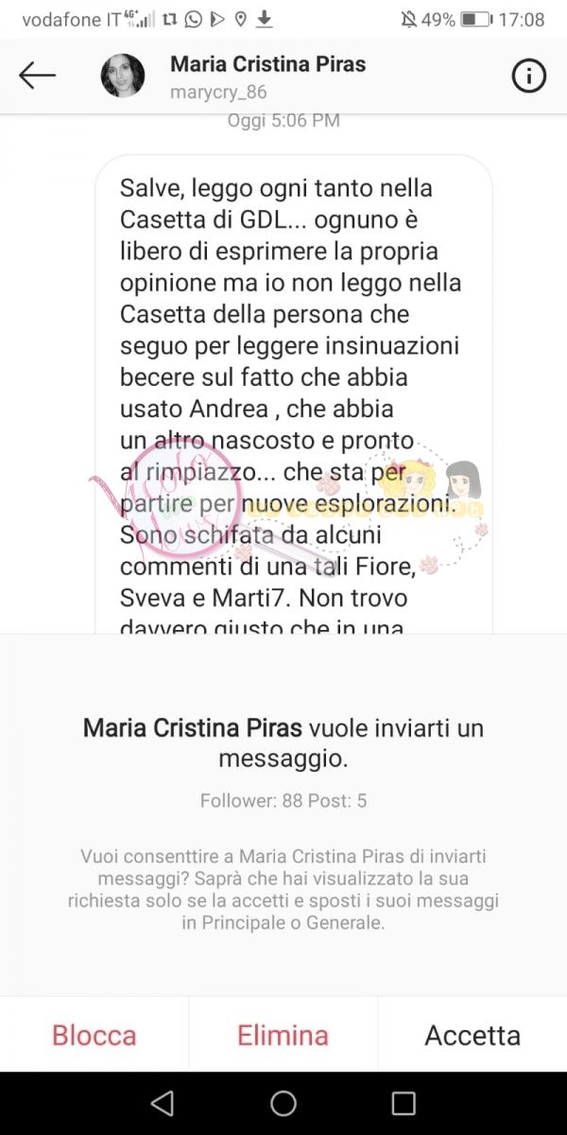The width and height of the screenshot is (567, 1135).
Task: Tap the muted notifications bell icon
Action: coord(408,19)
